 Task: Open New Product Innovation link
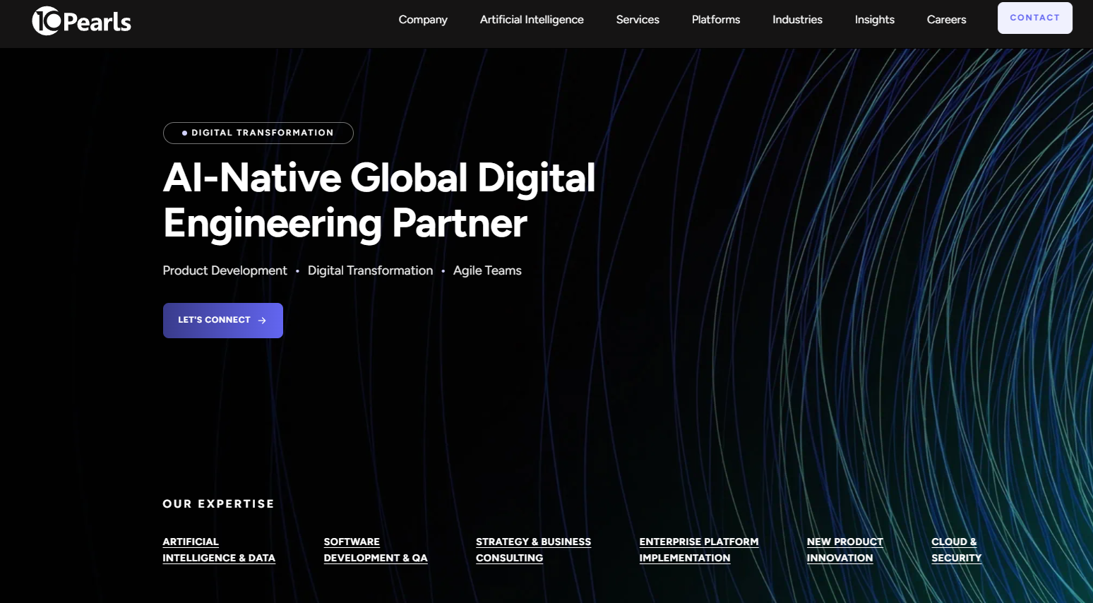pos(845,550)
